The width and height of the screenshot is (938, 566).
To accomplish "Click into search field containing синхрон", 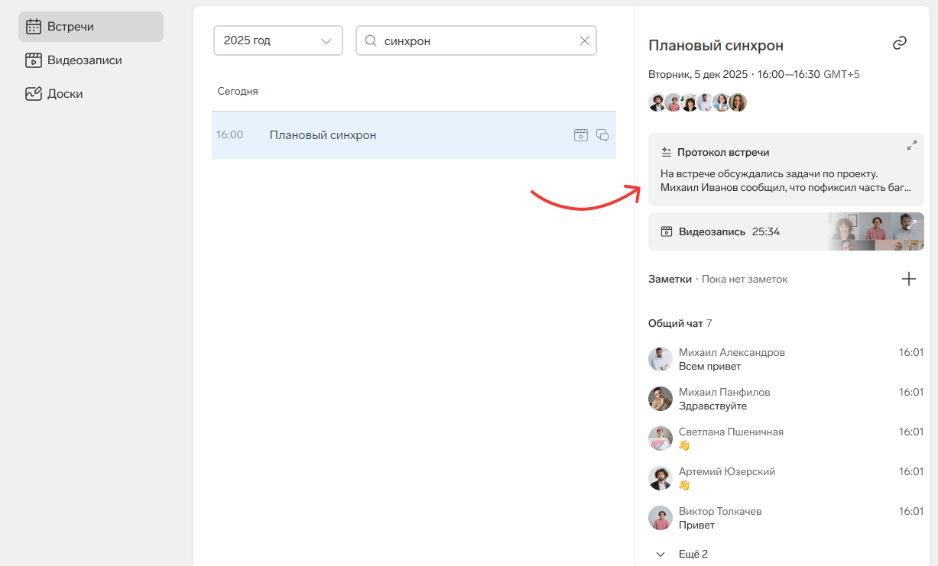I will [474, 41].
